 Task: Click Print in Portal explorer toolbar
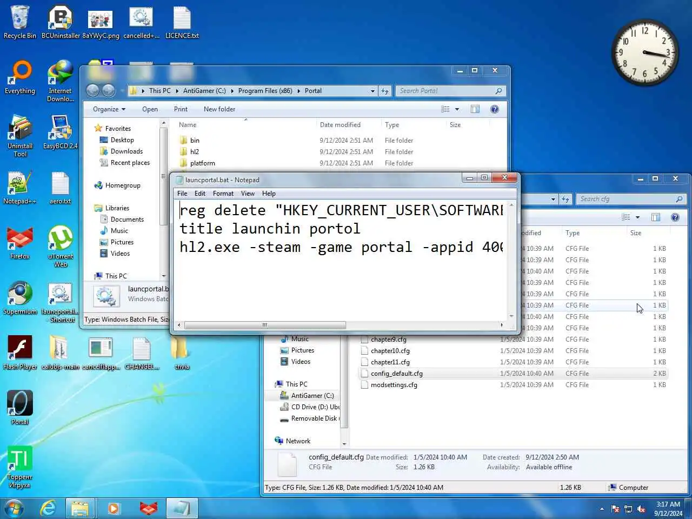[181, 109]
